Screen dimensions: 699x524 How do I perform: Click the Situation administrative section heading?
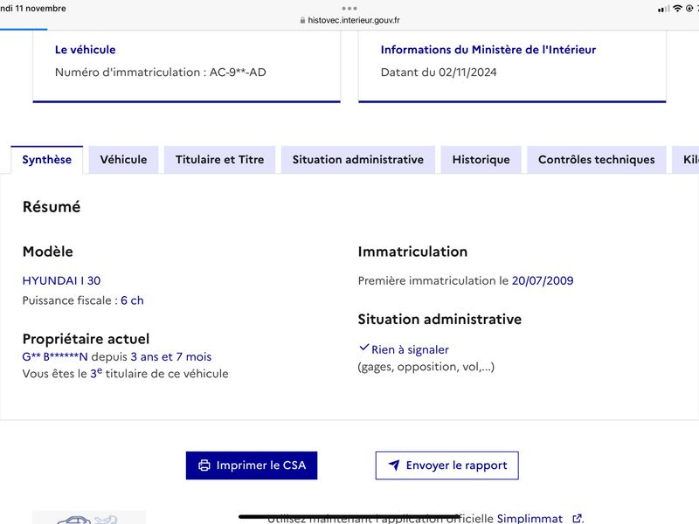pyautogui.click(x=440, y=319)
